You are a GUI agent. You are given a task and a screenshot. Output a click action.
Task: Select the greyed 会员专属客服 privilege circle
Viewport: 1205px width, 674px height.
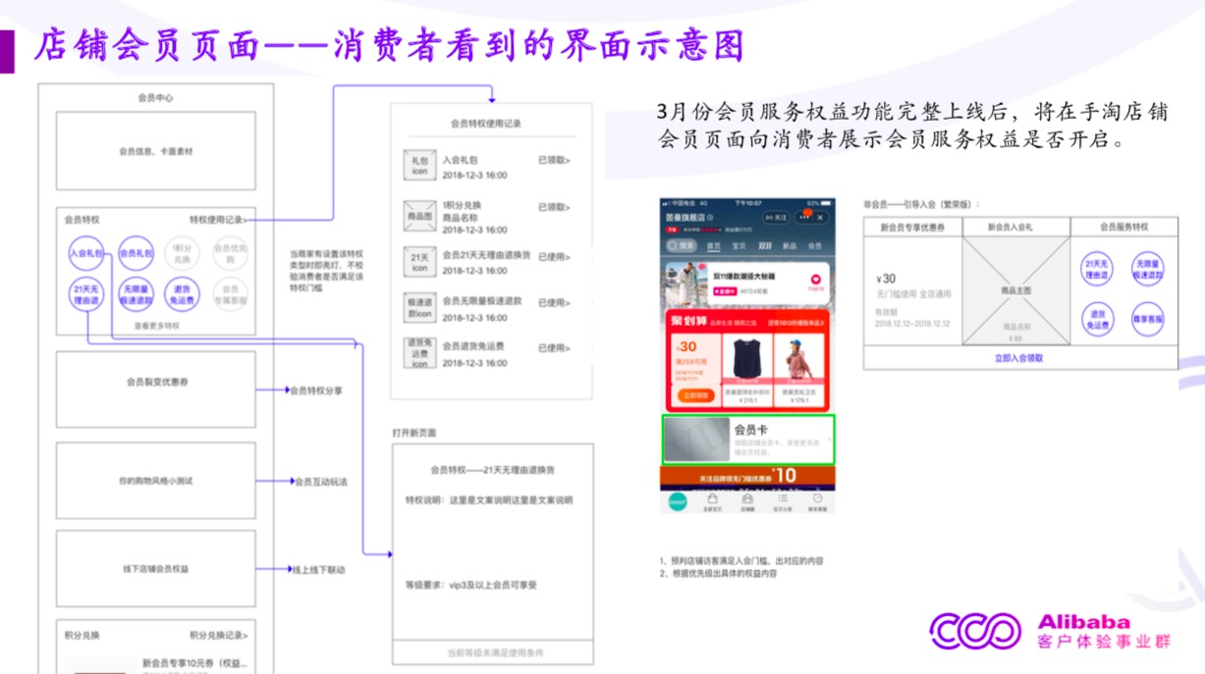click(x=229, y=294)
